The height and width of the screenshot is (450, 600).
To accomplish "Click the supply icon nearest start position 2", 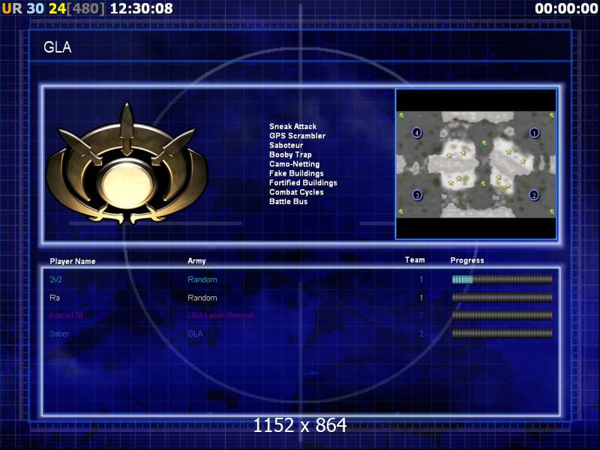I will point(551,211).
